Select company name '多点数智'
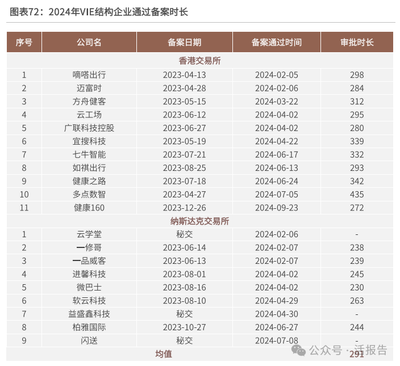This screenshot has height=366, width=400. [89, 194]
